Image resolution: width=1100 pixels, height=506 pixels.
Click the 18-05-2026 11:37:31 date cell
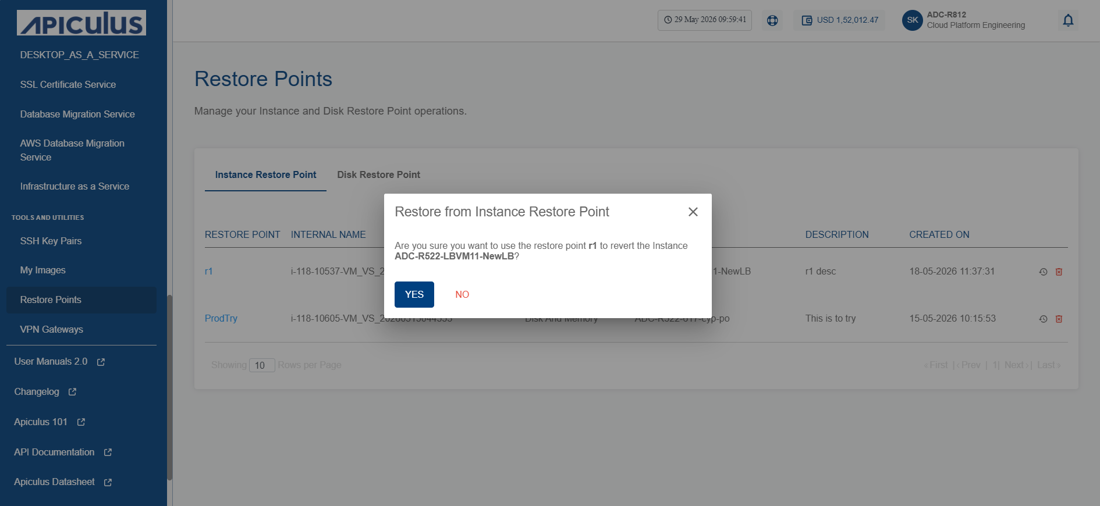point(952,271)
